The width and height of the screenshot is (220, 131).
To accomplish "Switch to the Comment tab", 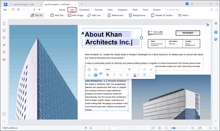I will 84,10.
